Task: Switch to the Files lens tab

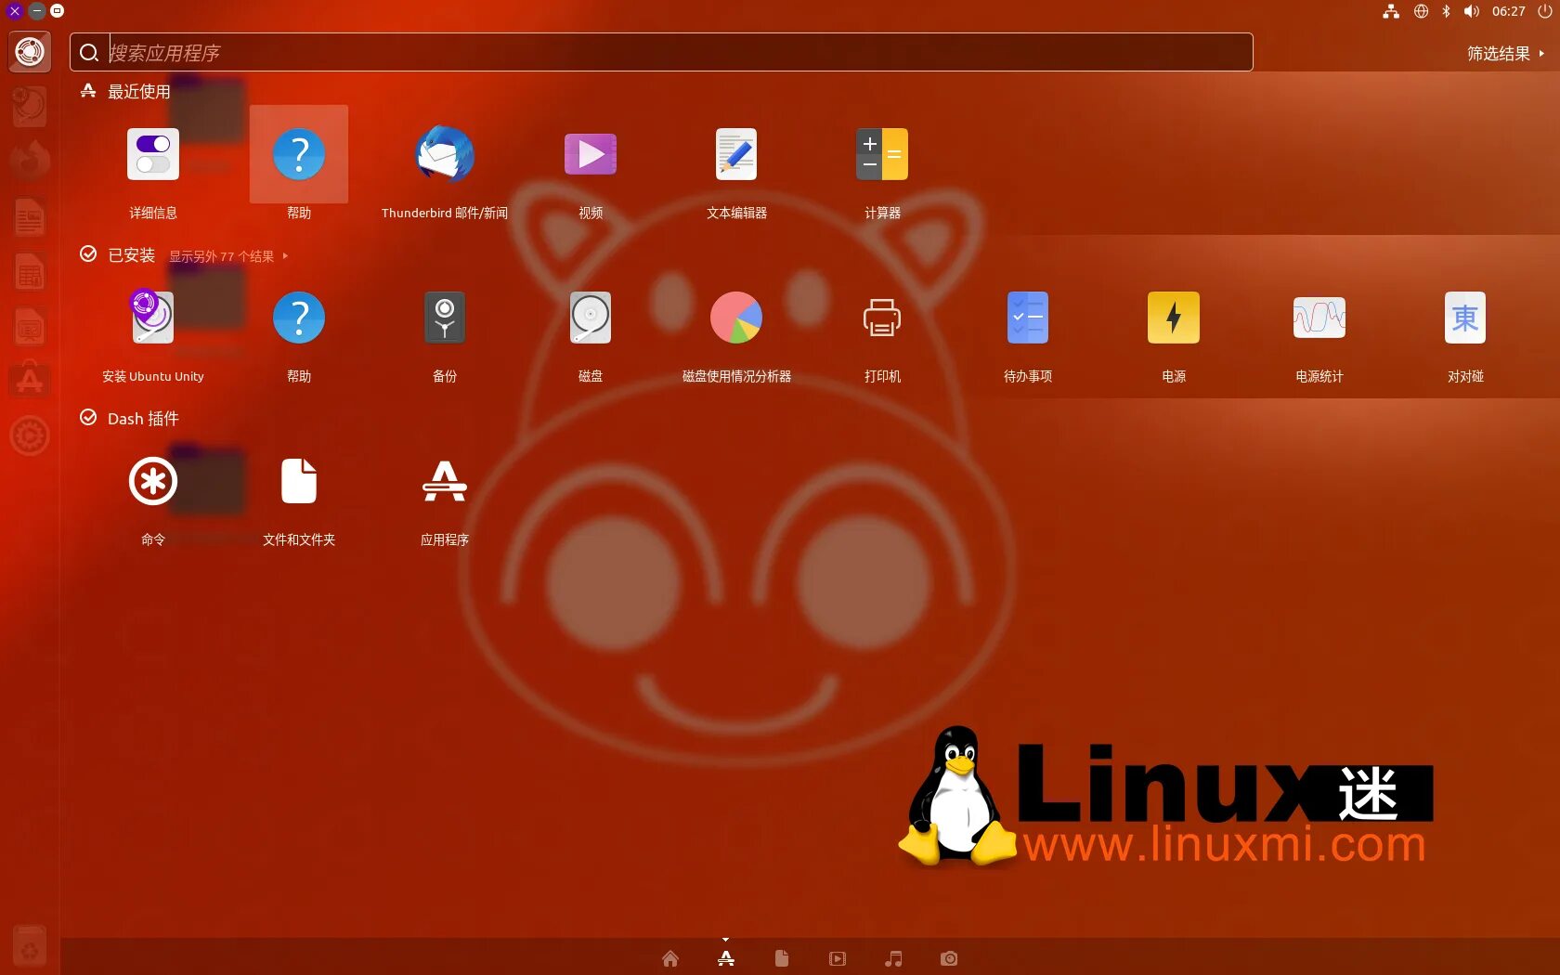Action: (x=782, y=958)
